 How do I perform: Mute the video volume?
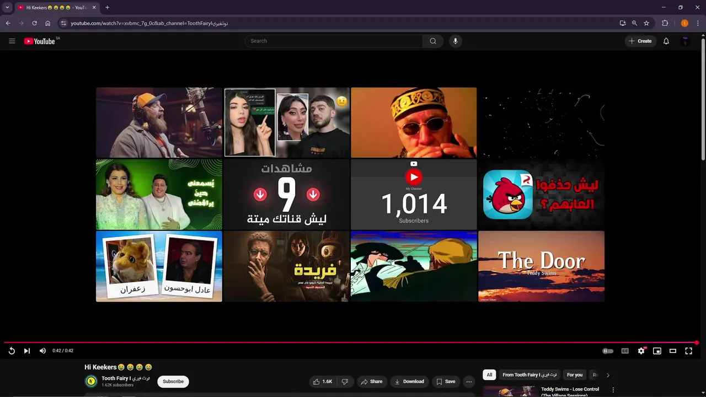[42, 351]
